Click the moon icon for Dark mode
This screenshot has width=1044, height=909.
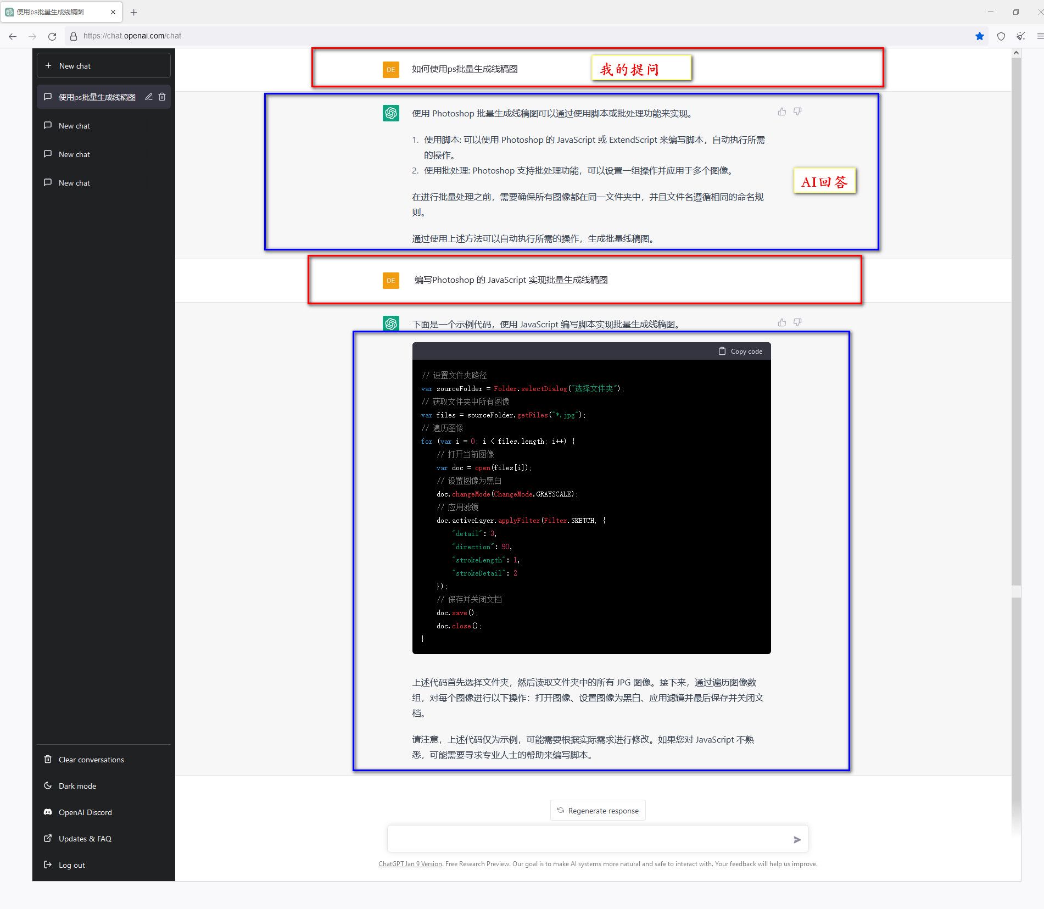[48, 786]
